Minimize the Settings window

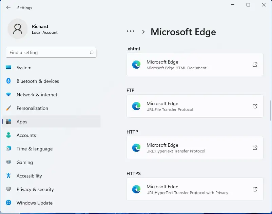233,5
